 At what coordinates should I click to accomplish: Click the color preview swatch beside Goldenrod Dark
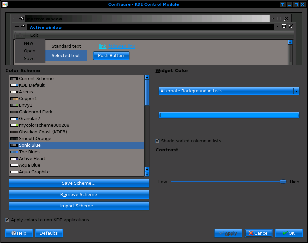14,112
